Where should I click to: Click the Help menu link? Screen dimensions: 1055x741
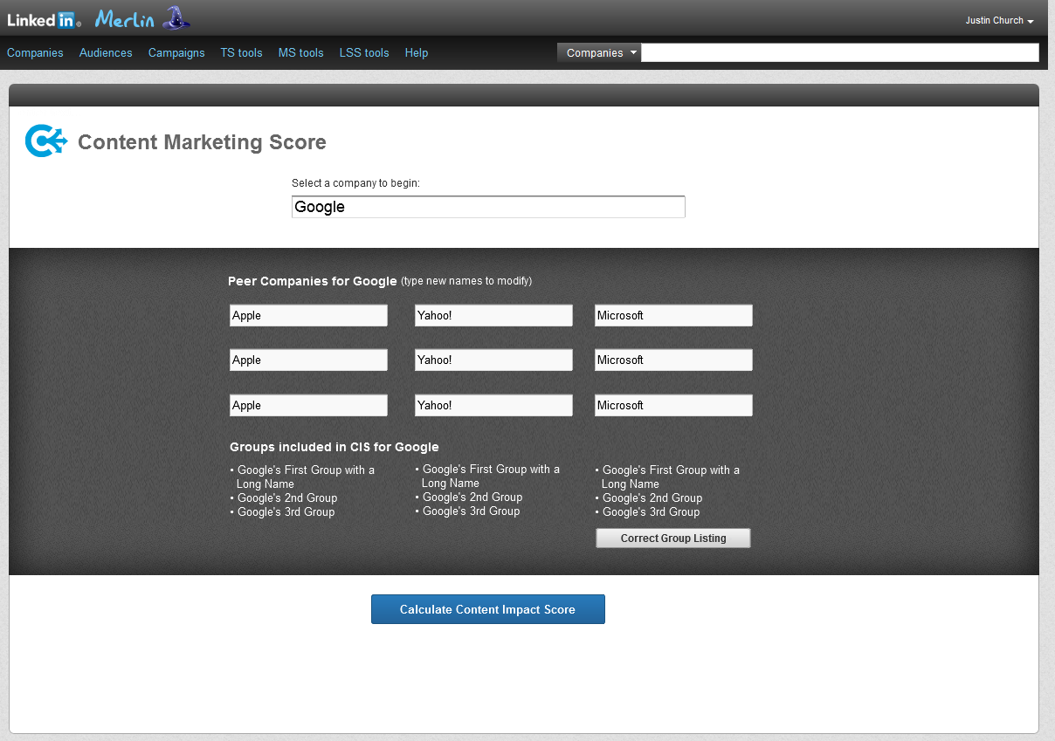[417, 53]
